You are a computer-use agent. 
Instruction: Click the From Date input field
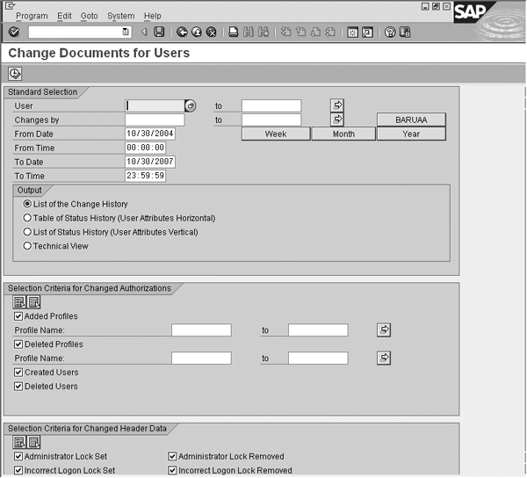click(x=150, y=134)
